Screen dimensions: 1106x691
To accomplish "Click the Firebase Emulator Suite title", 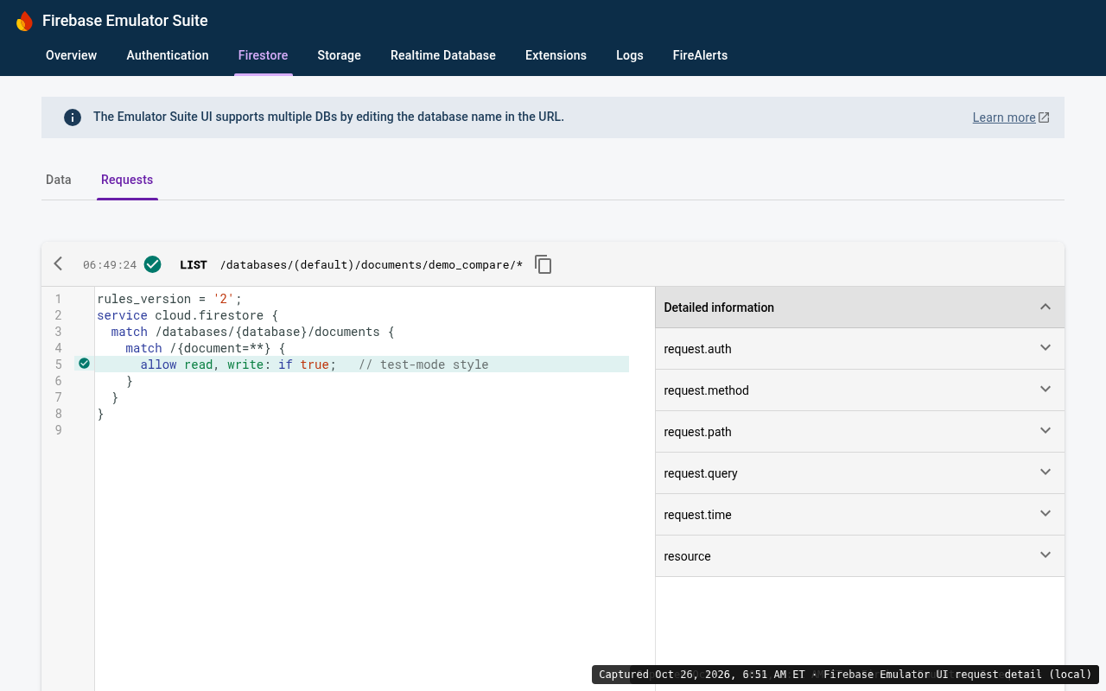I will coord(125,21).
